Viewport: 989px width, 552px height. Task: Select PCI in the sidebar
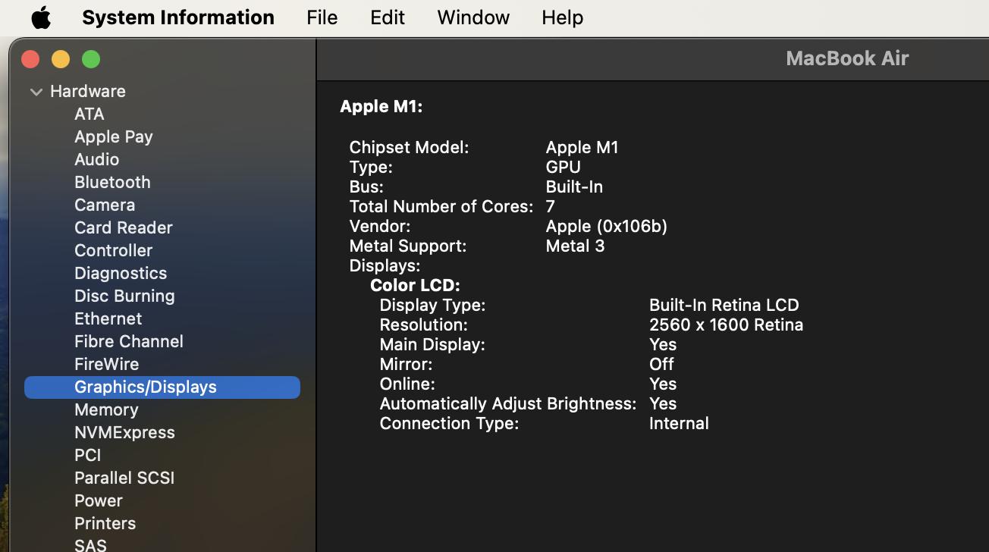coord(87,455)
